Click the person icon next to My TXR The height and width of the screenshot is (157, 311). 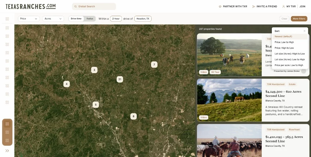click(x=283, y=6)
